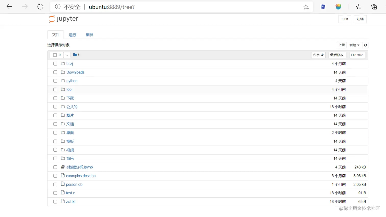This screenshot has height=217, width=386.
Task: Open the 视频 folder link
Action: click(x=70, y=150)
